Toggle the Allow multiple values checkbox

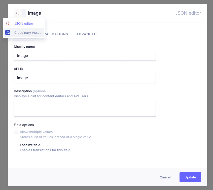(x=16, y=132)
